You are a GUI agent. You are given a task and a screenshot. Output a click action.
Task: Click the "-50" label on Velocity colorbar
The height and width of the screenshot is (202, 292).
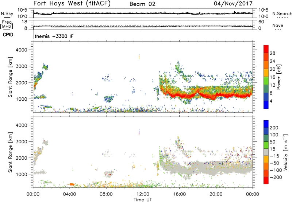[x=275, y=163]
